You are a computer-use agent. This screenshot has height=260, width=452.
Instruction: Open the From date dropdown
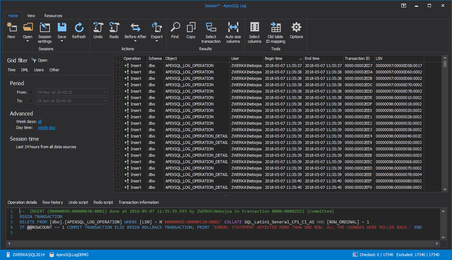click(x=105, y=92)
